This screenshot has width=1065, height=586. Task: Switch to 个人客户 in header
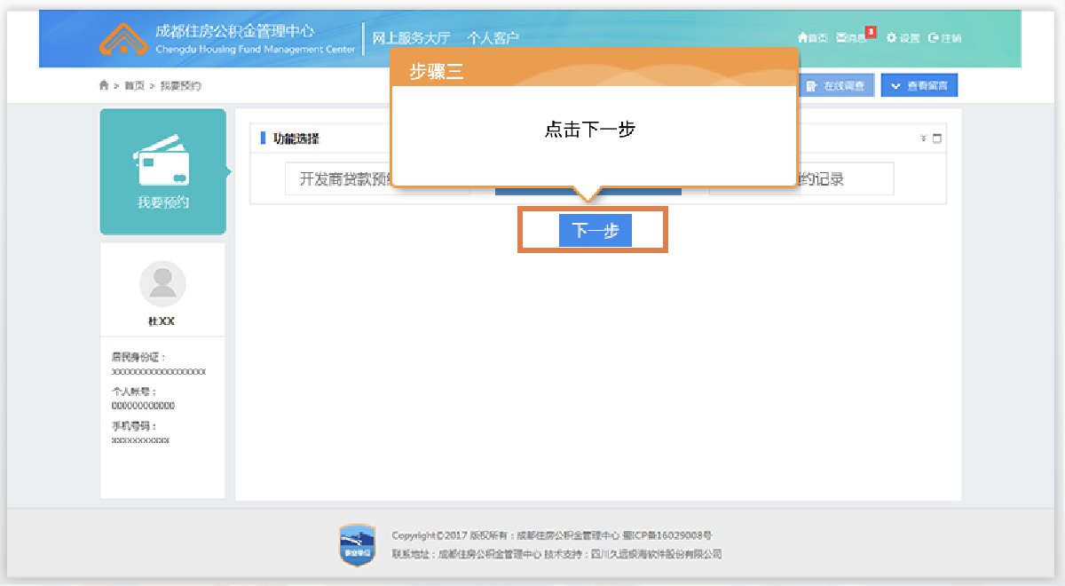coord(493,38)
